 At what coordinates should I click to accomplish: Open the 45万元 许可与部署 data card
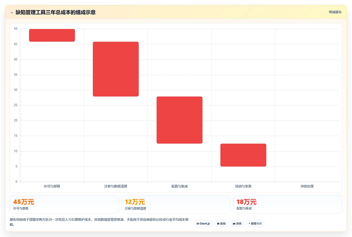coord(64,204)
